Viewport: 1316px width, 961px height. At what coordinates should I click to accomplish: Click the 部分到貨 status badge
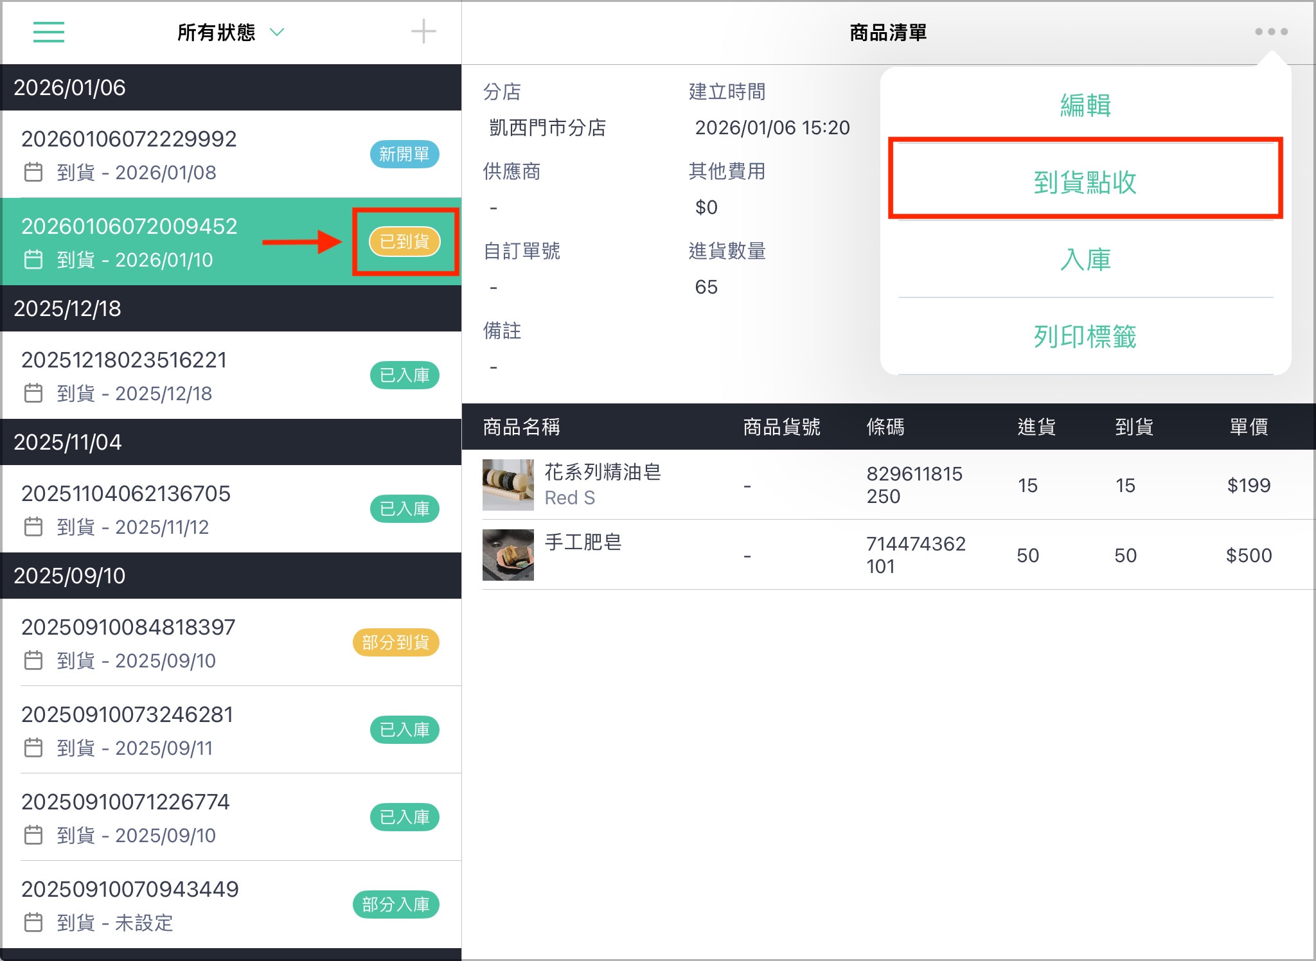pyautogui.click(x=396, y=642)
